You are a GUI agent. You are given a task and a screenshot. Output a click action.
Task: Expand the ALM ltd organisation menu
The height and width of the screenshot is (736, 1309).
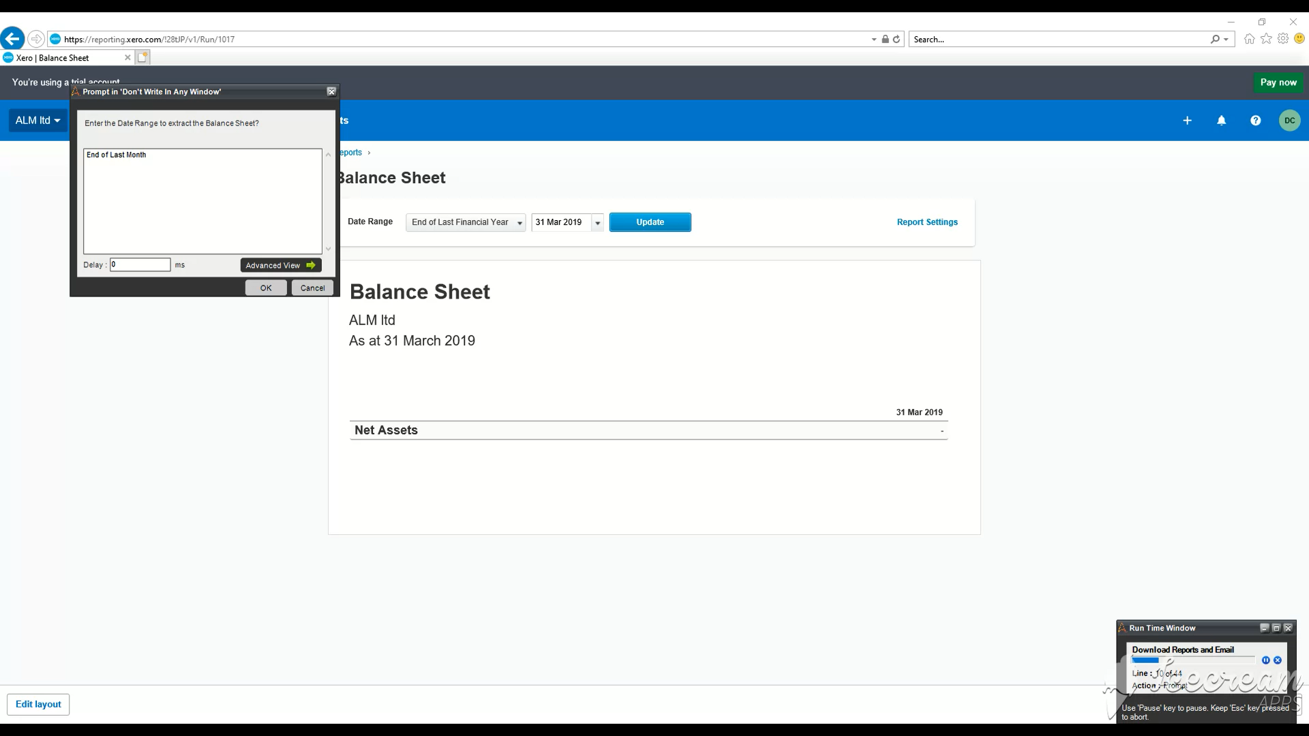(37, 121)
